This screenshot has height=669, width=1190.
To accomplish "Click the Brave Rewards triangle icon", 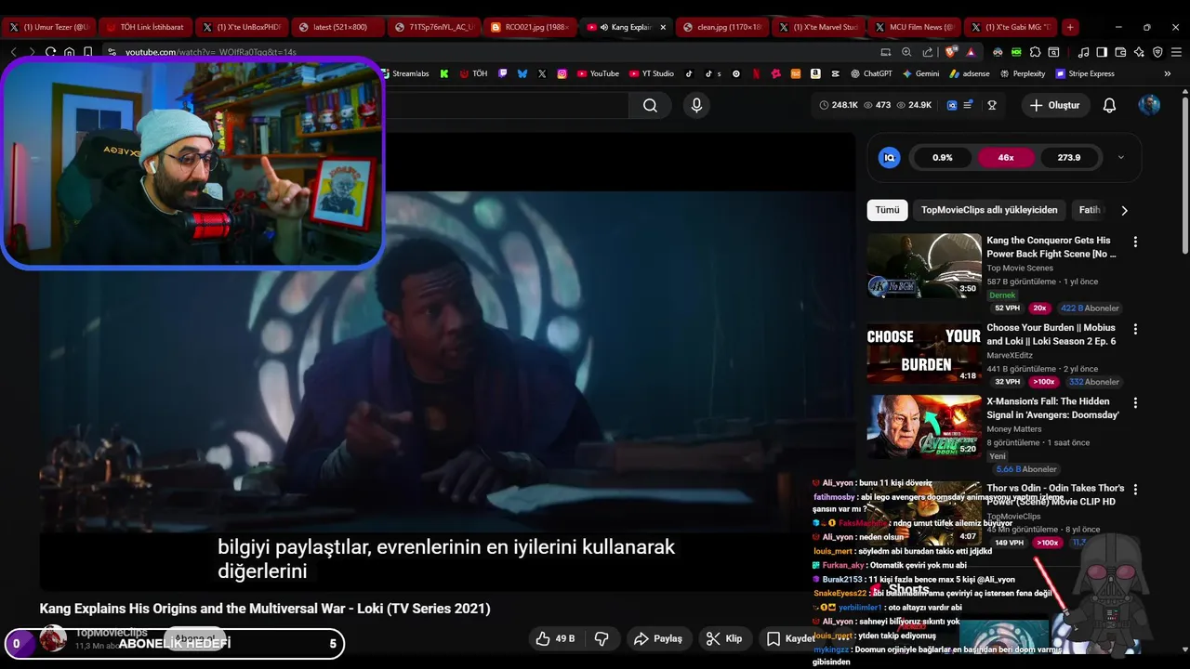I will (971, 52).
